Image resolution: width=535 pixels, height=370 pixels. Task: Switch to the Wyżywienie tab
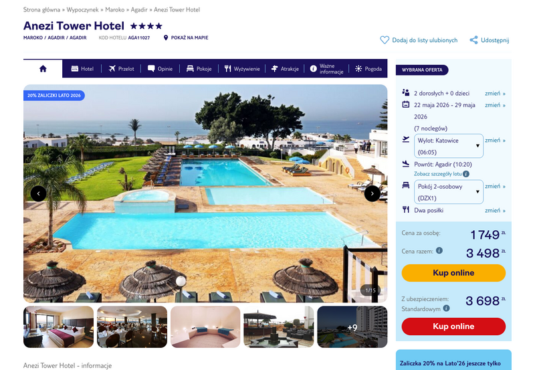242,69
